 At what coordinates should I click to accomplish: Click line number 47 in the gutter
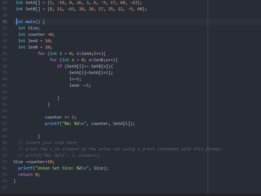coord(5,123)
